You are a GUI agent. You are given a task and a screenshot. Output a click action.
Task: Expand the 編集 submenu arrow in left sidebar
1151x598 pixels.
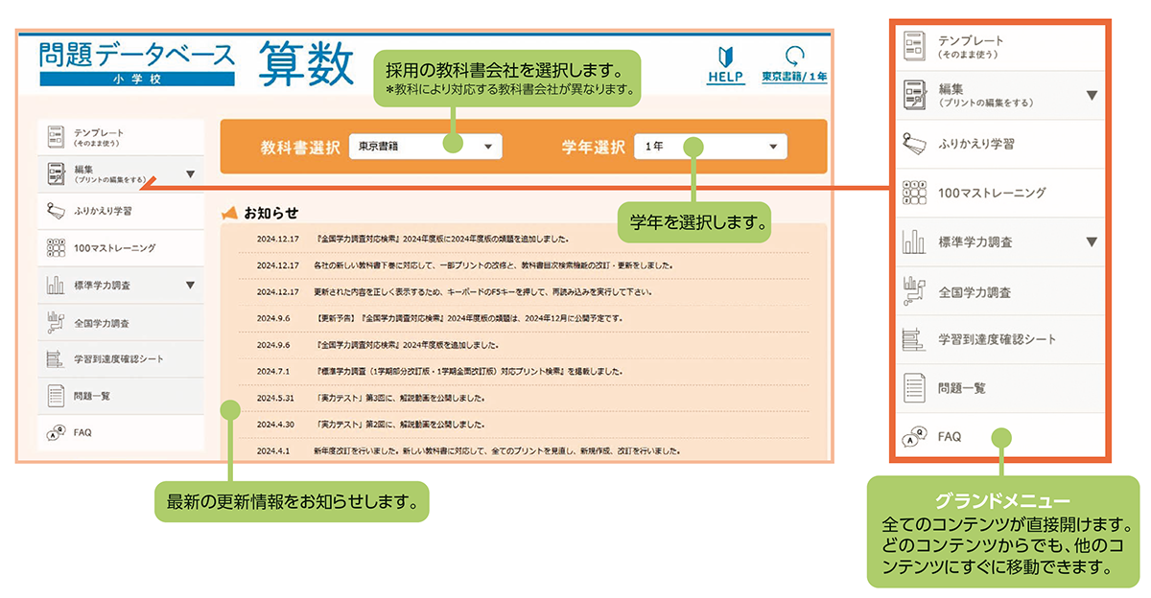(190, 174)
